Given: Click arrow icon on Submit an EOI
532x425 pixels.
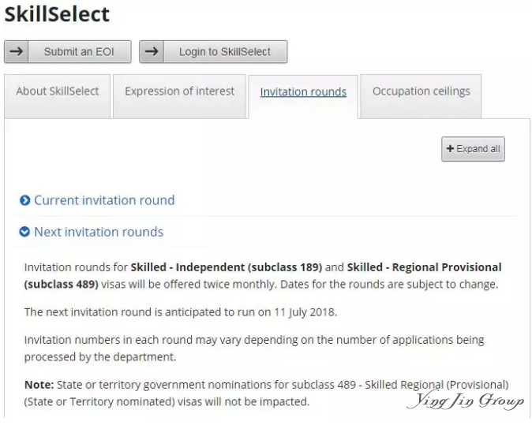Looking at the screenshot, I should click(17, 51).
